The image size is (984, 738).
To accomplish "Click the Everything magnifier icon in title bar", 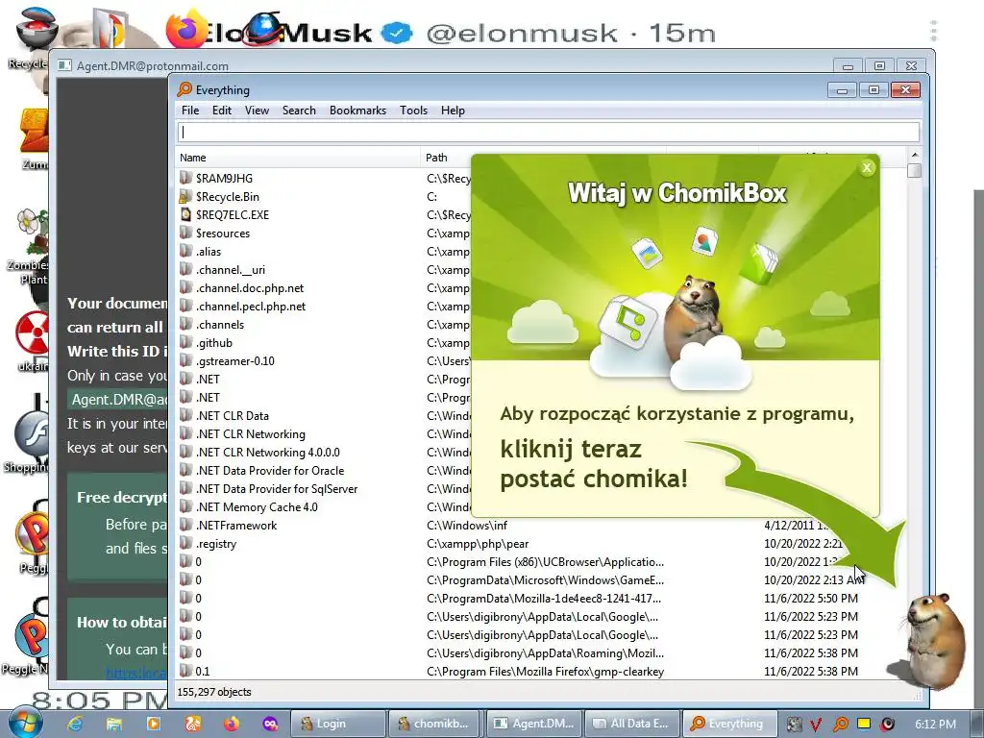I will click(x=184, y=89).
